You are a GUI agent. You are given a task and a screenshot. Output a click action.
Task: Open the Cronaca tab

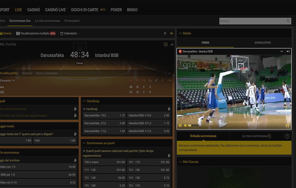27,73
